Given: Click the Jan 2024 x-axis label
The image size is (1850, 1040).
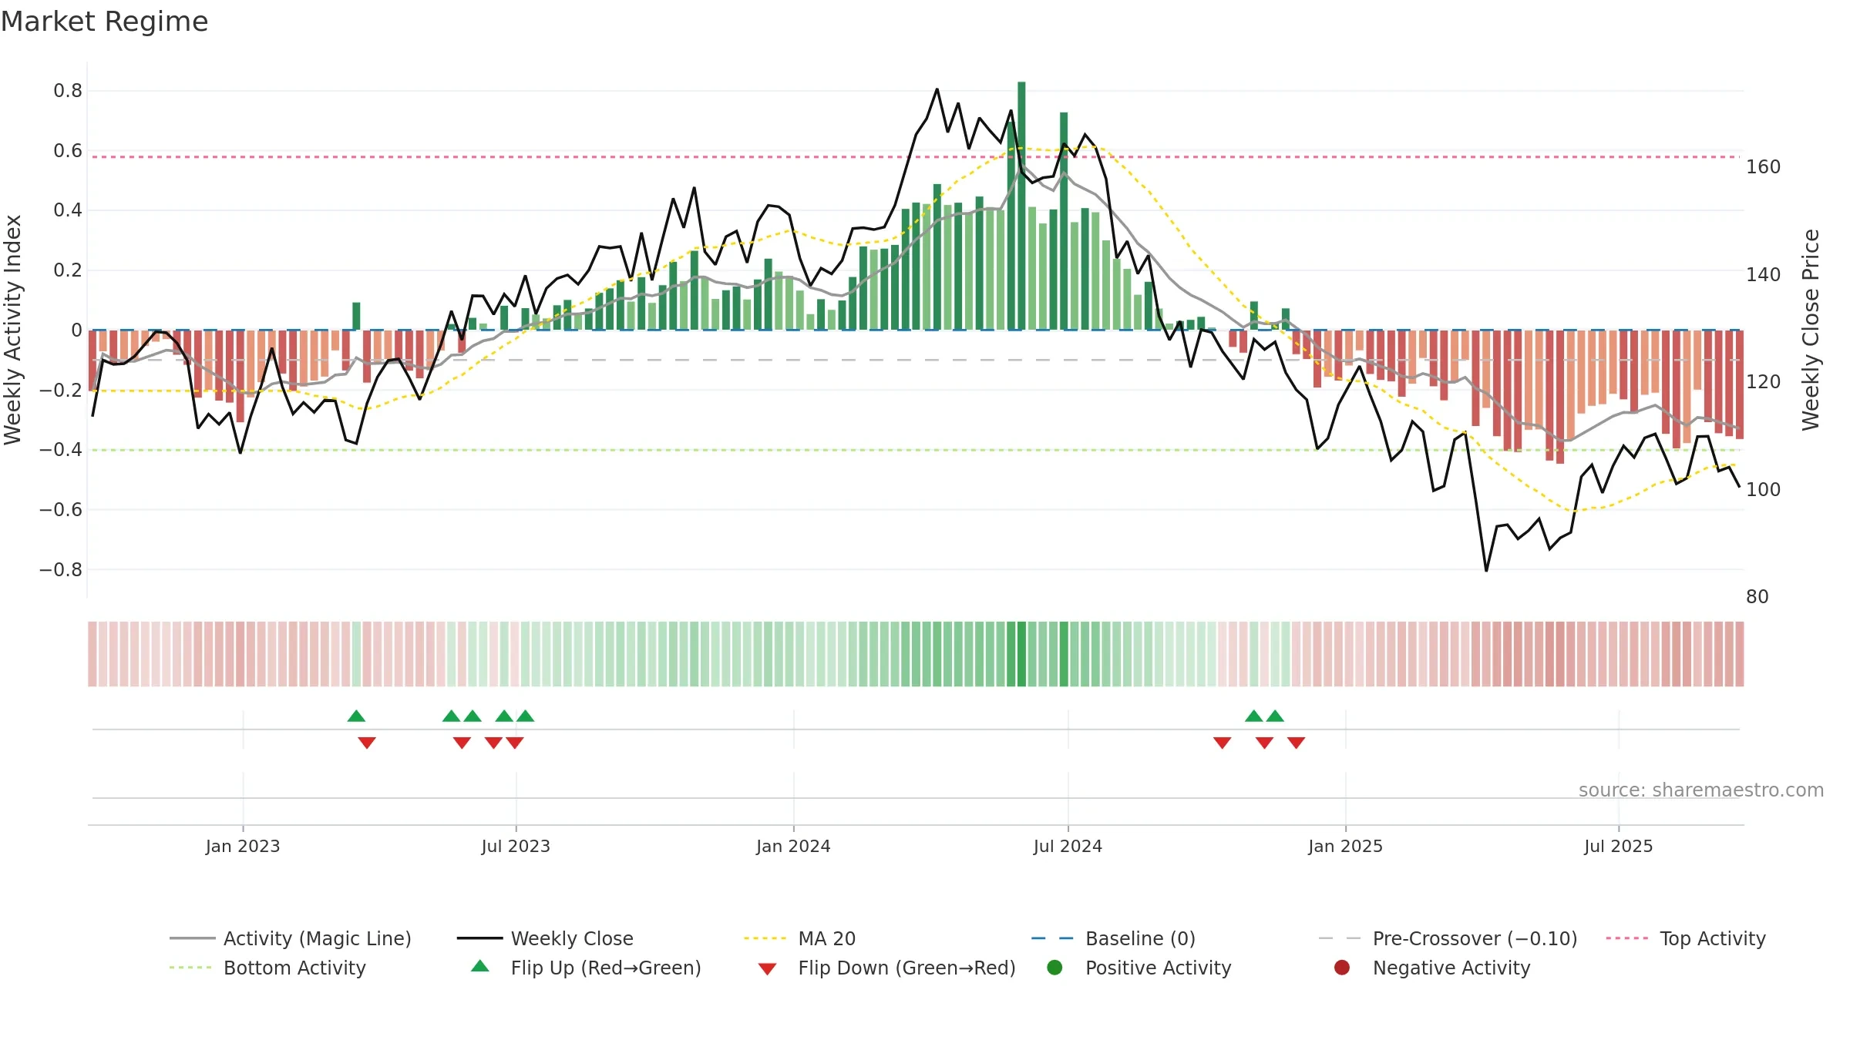Looking at the screenshot, I should click(x=793, y=846).
